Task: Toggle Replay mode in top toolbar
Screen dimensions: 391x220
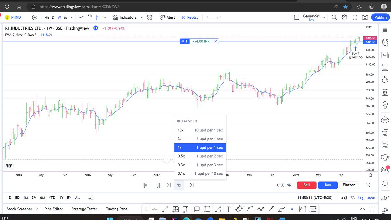Action: click(x=190, y=17)
